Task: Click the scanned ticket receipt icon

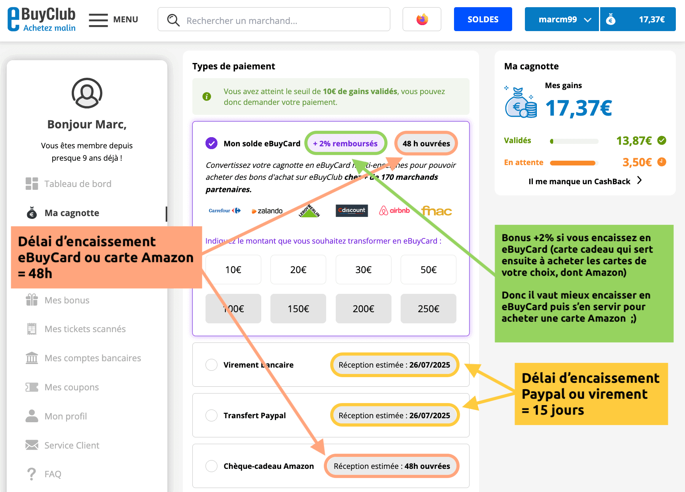Action: [32, 329]
